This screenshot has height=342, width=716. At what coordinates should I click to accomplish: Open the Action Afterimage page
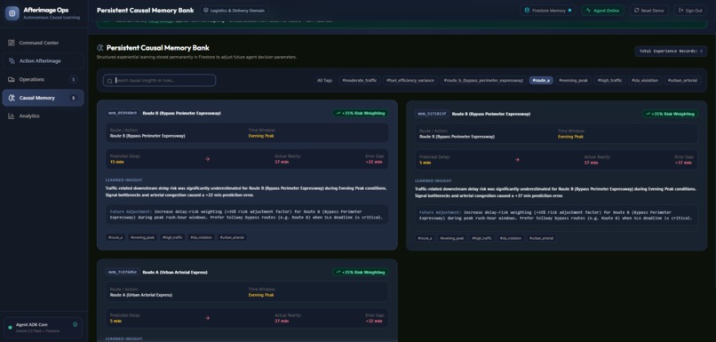43,60
